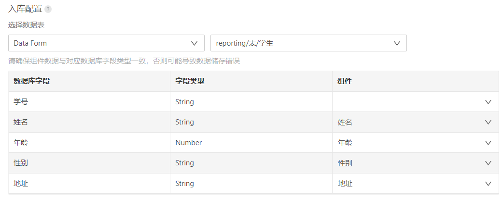Click the Number type cell for 年龄
This screenshot has width=502, height=198.
point(189,143)
